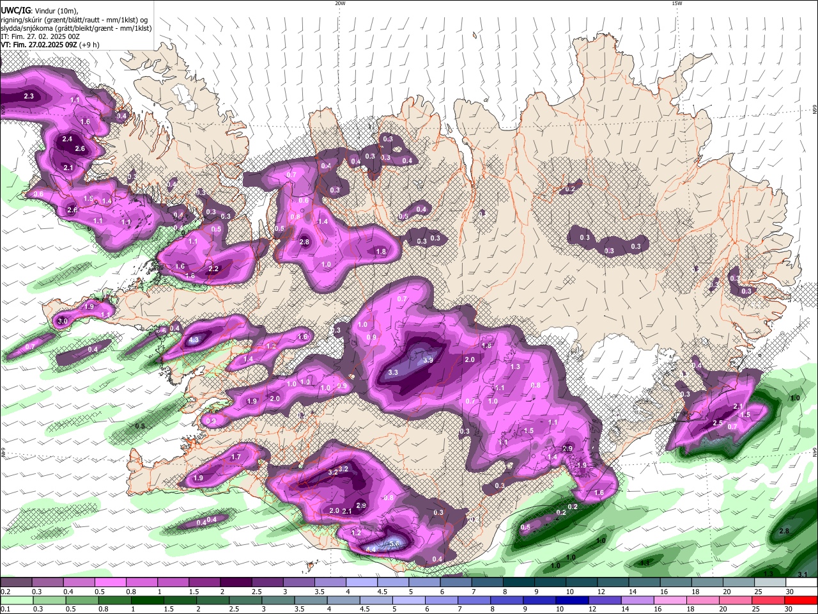
Task: Click the '3.0' value on the western peninsula tip
Action: pyautogui.click(x=63, y=321)
